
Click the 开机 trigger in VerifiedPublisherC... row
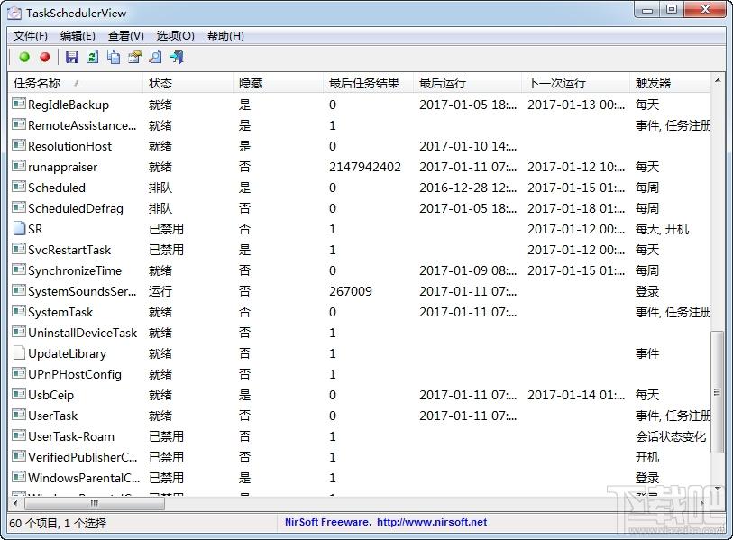click(647, 457)
